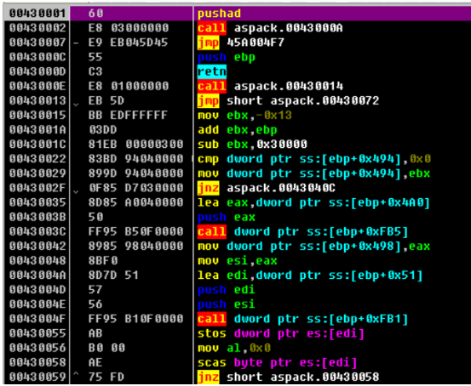Click the add ebx,ebp instruction
471x386 pixels.
(238, 130)
